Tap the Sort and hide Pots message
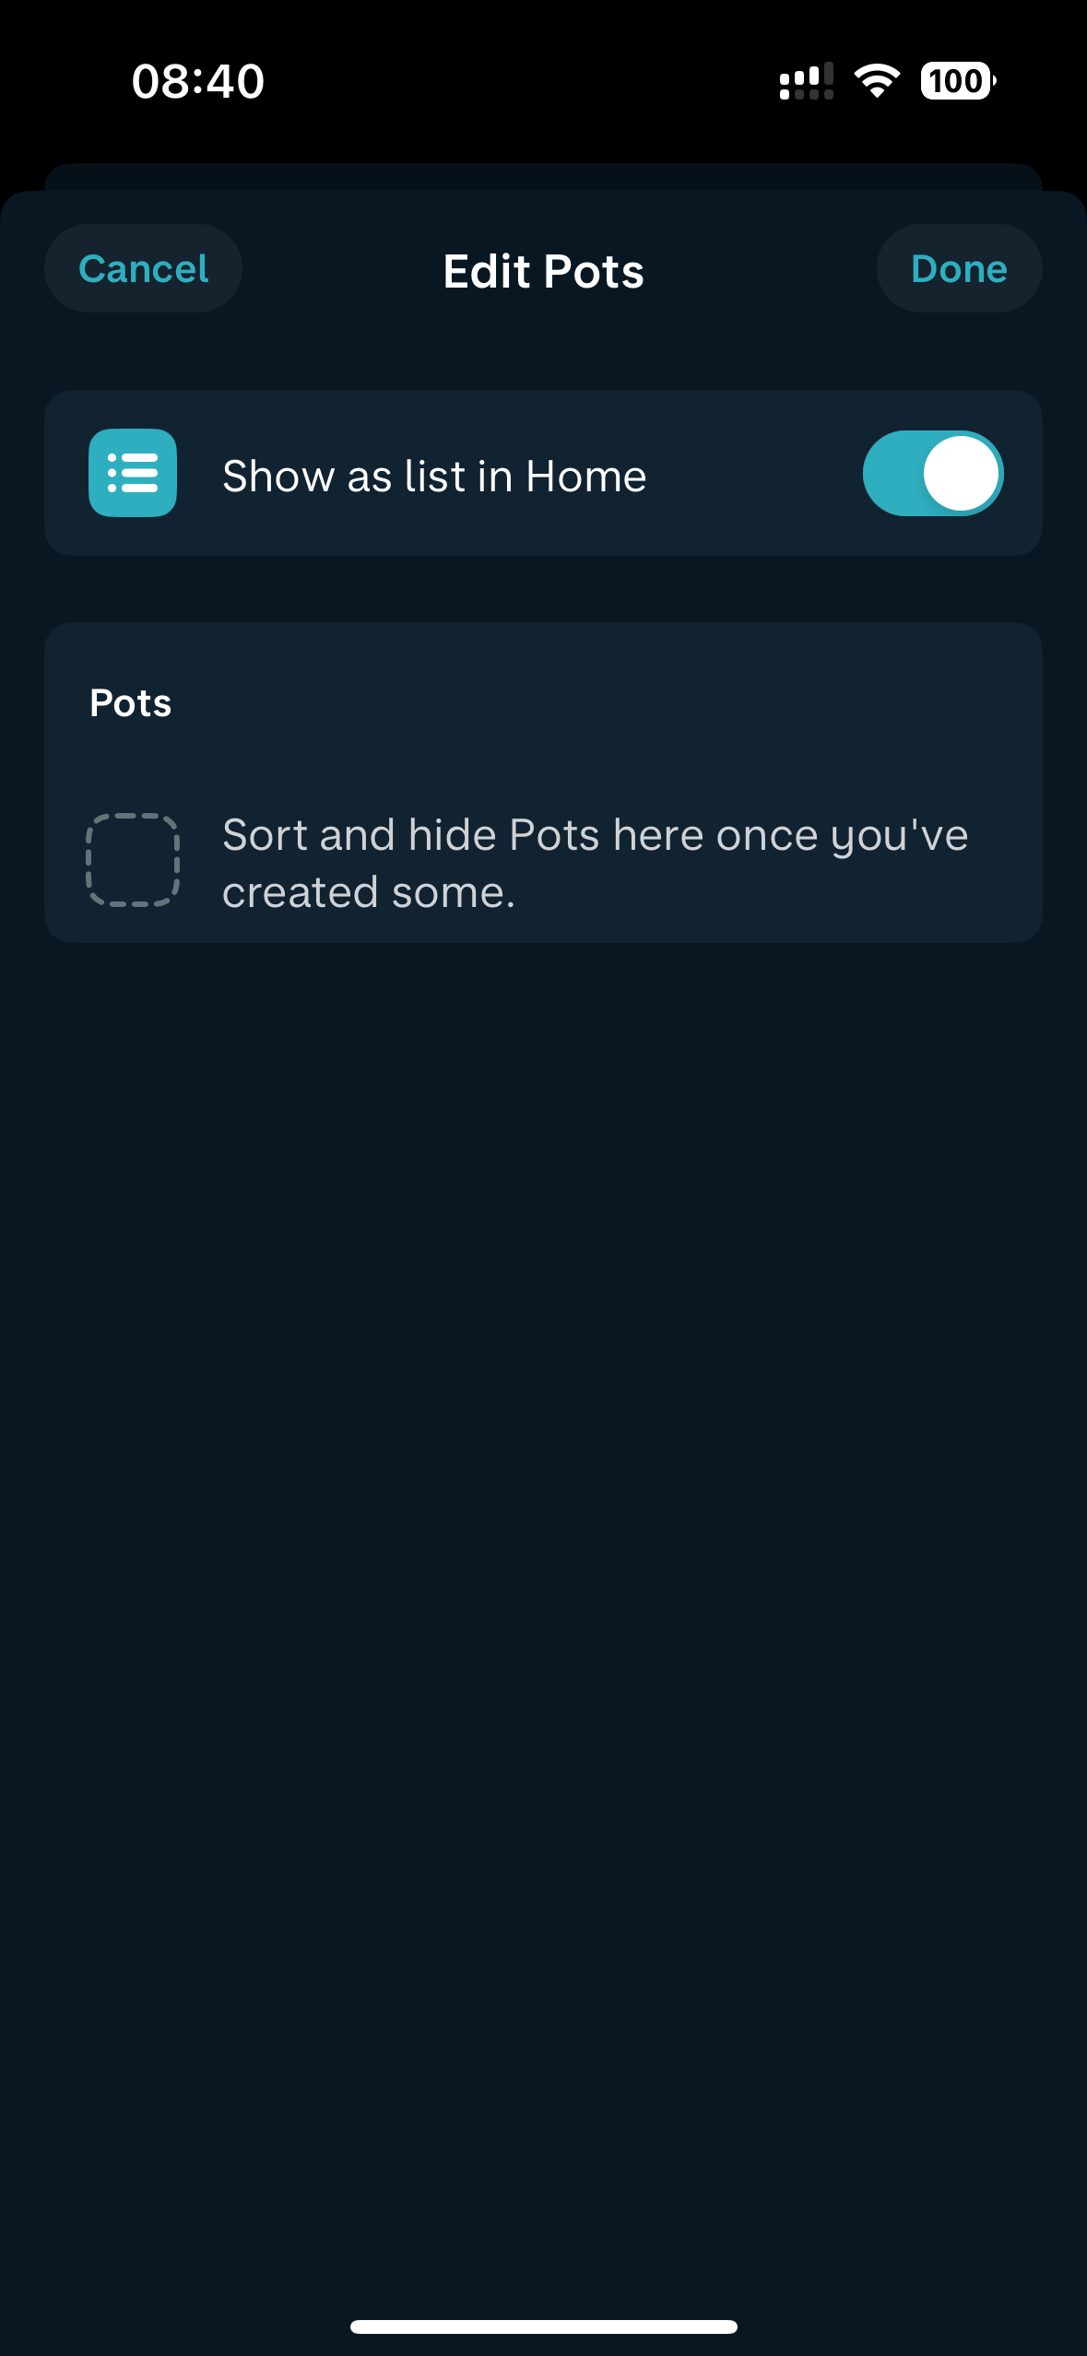This screenshot has width=1087, height=2356. (x=596, y=863)
